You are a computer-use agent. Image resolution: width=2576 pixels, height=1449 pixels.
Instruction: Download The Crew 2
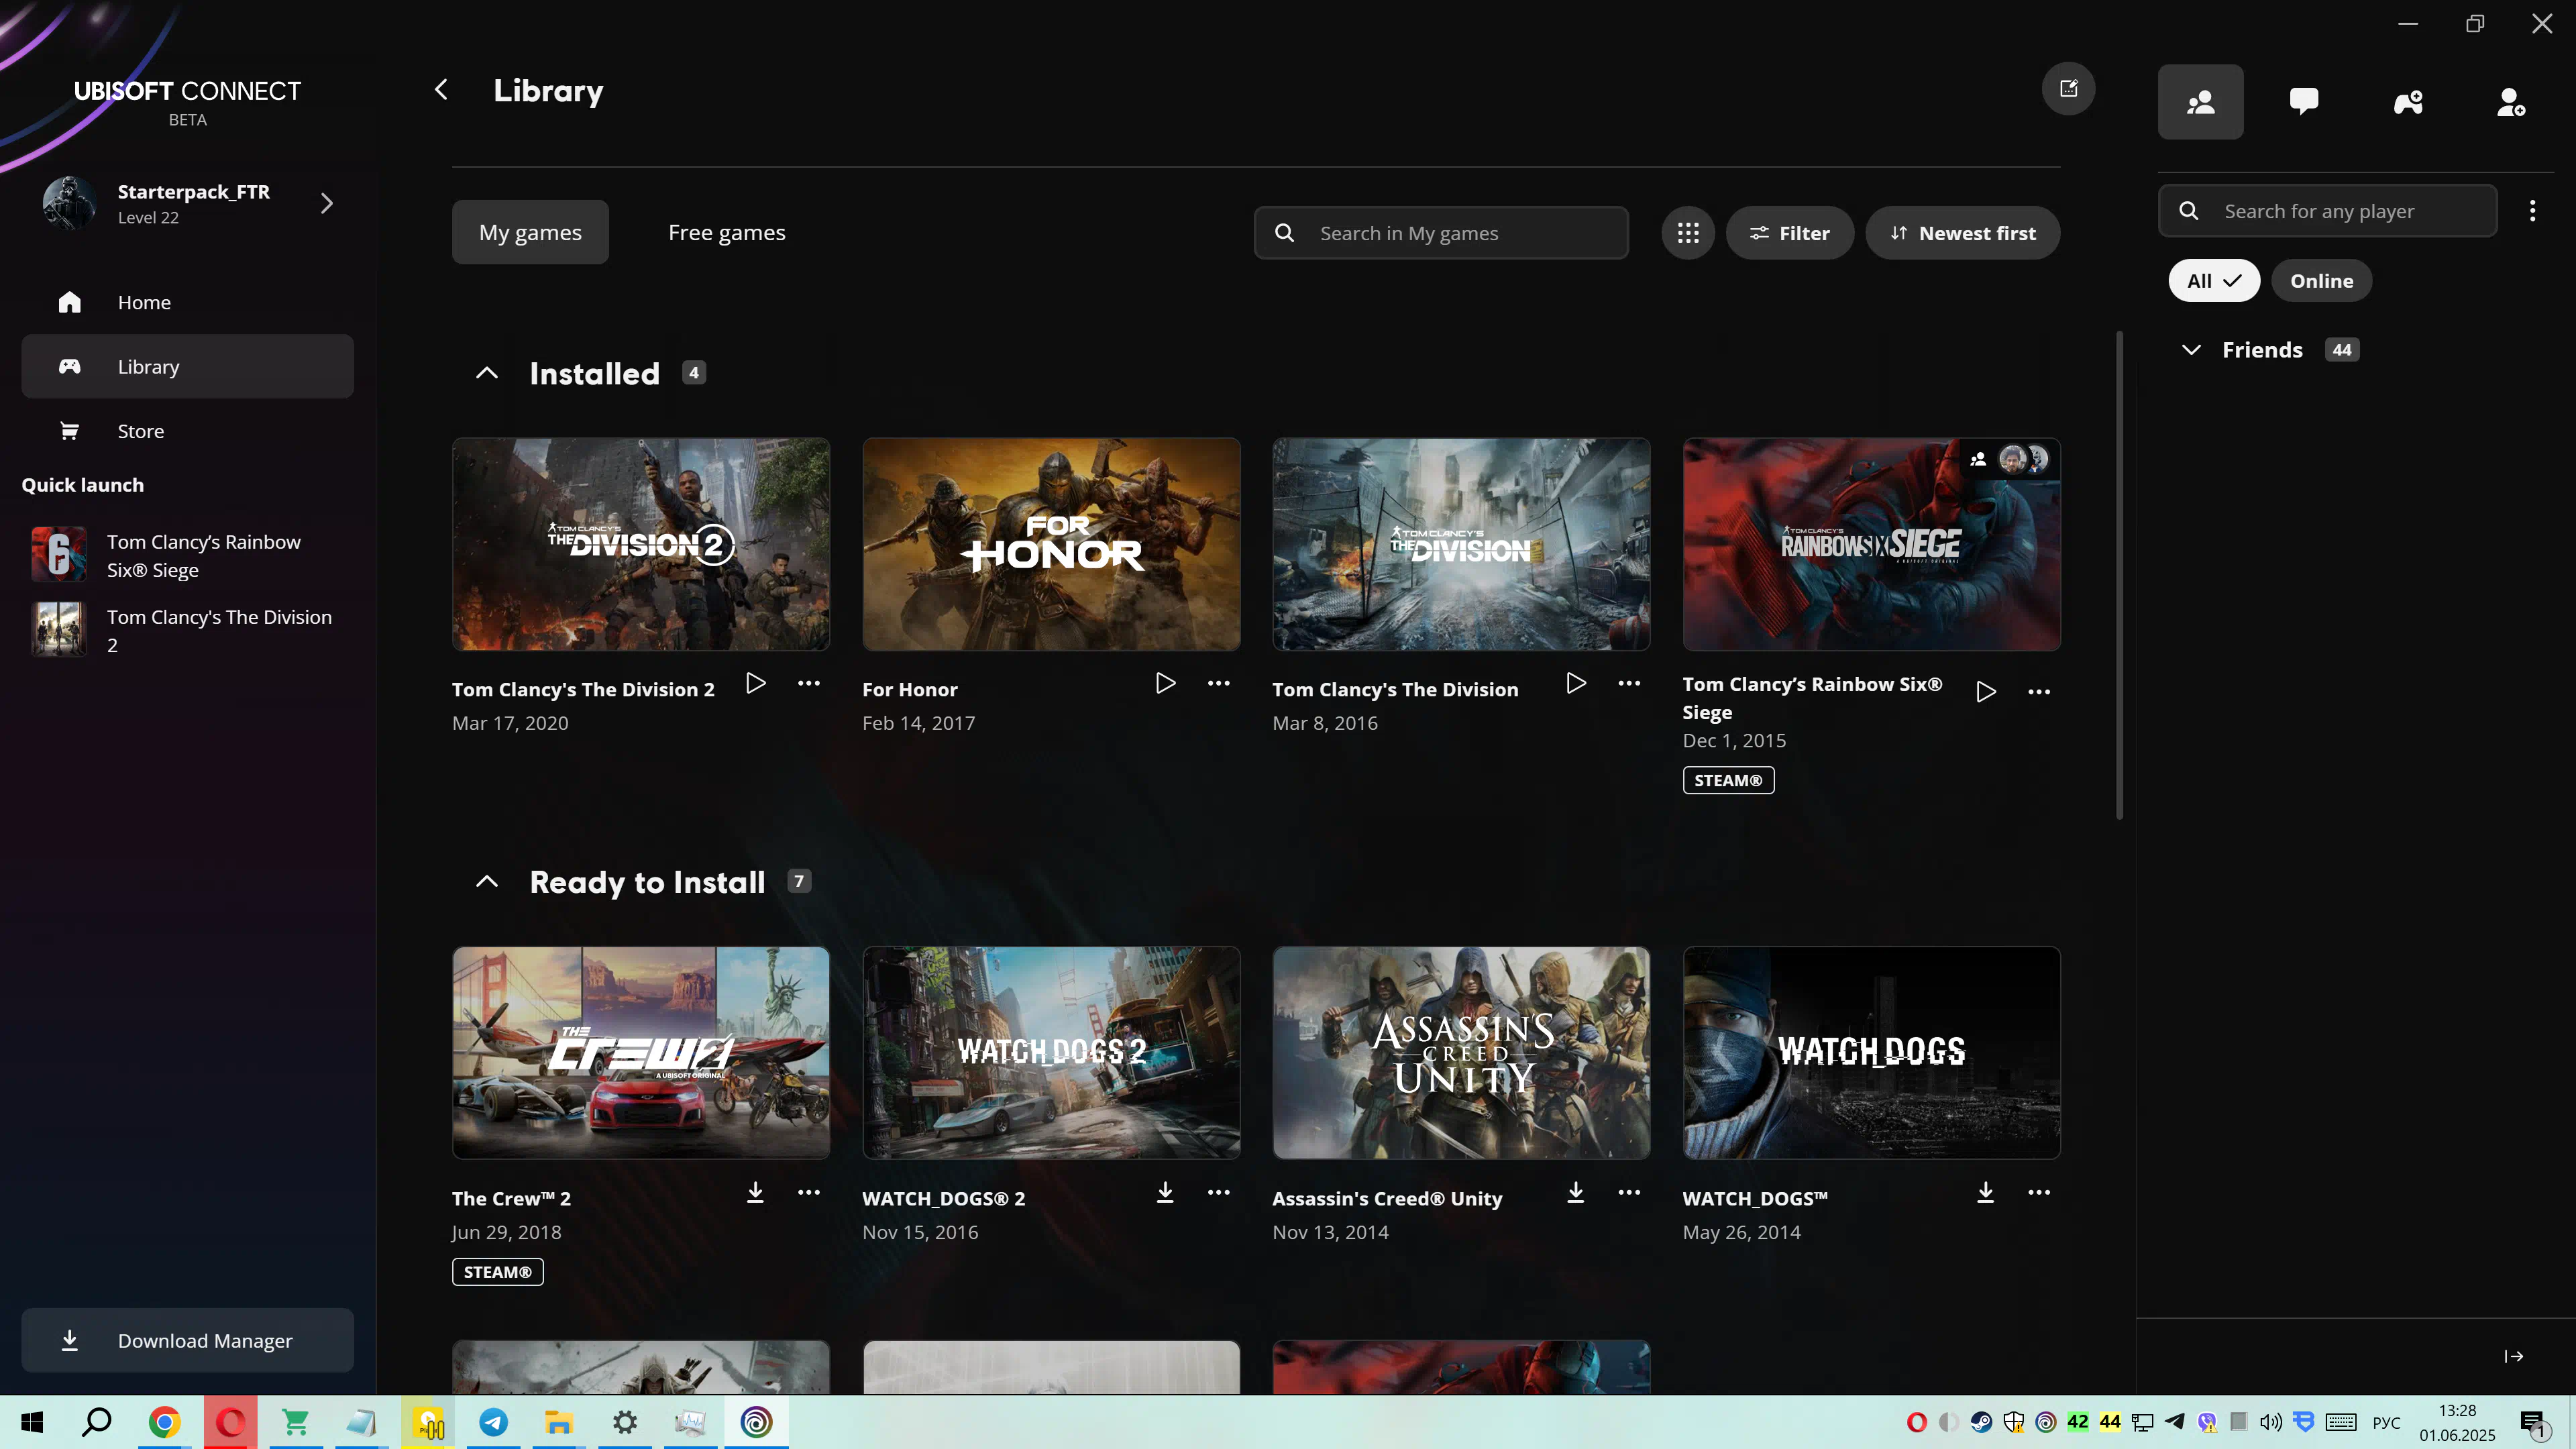[x=756, y=1192]
